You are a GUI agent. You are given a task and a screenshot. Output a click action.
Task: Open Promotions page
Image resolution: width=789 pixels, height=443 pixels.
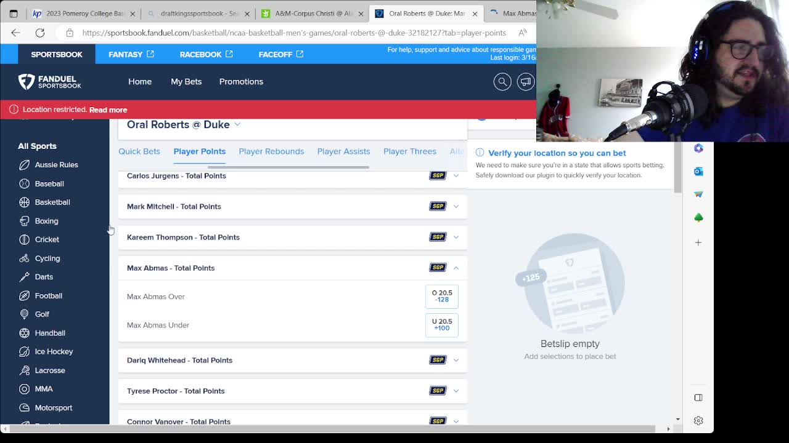(241, 81)
